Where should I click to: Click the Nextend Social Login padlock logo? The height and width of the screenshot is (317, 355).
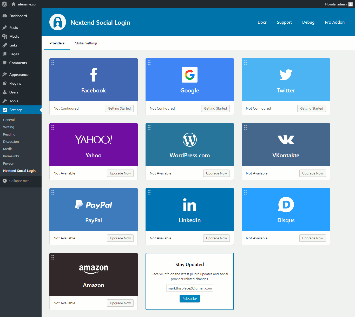tap(58, 22)
